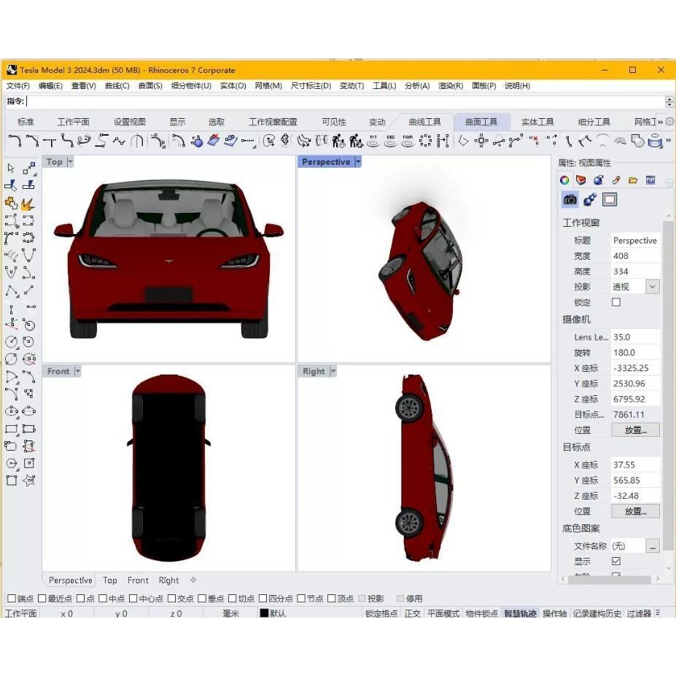Select the ellipse tool in left toolbar
This screenshot has height=676, width=676.
(12, 411)
